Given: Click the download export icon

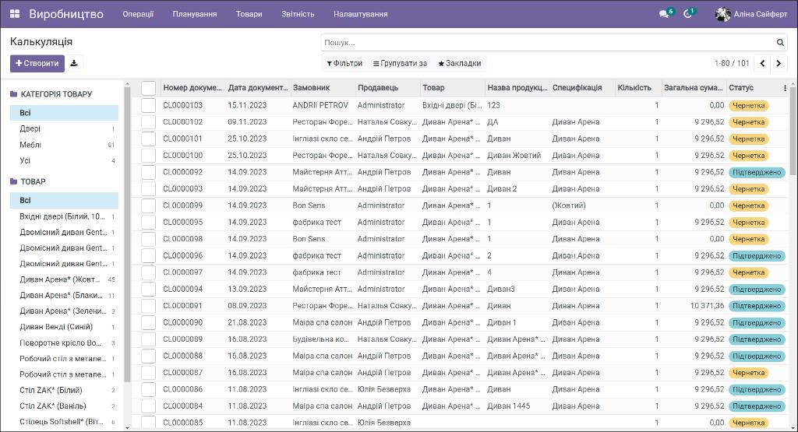Looking at the screenshot, I should coord(74,64).
